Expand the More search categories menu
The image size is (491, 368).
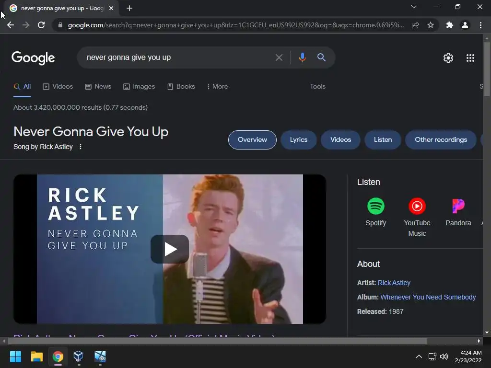tap(217, 87)
